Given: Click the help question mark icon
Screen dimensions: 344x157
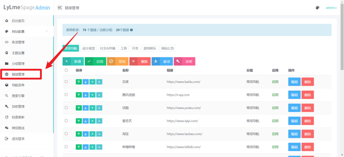Looking at the screenshot, I should coord(131,30).
